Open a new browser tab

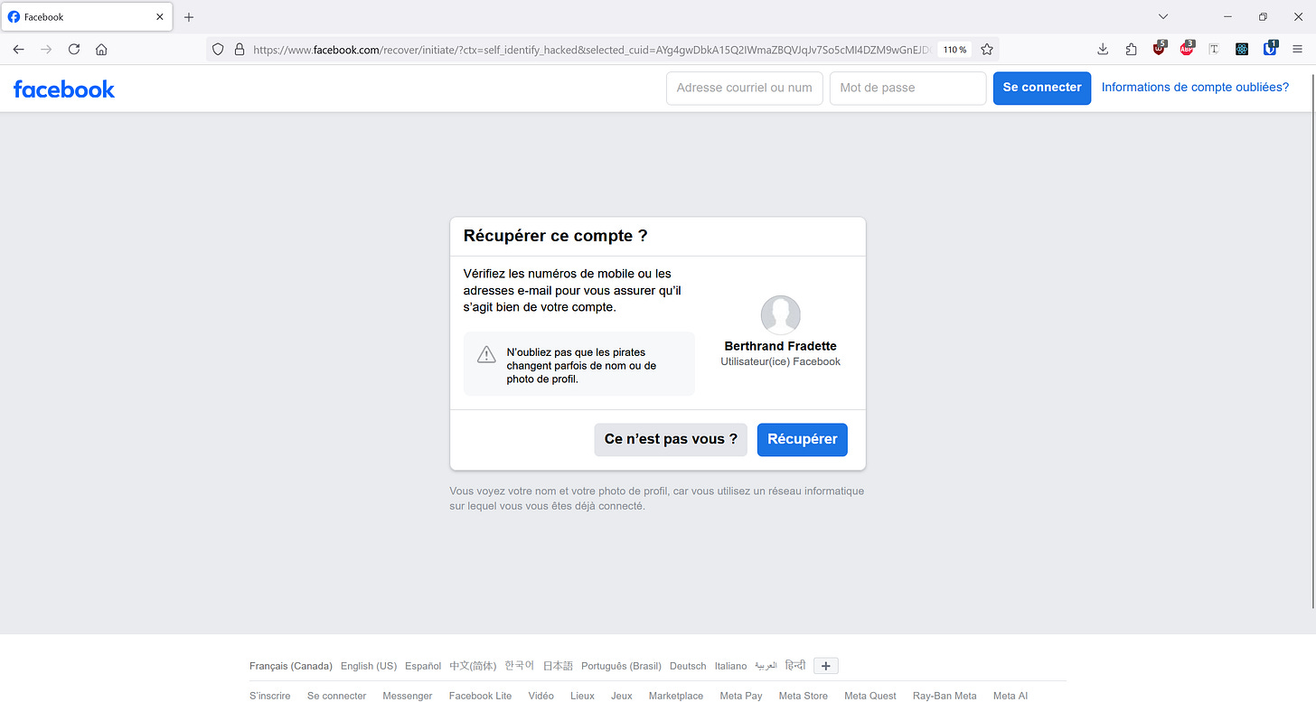[189, 16]
